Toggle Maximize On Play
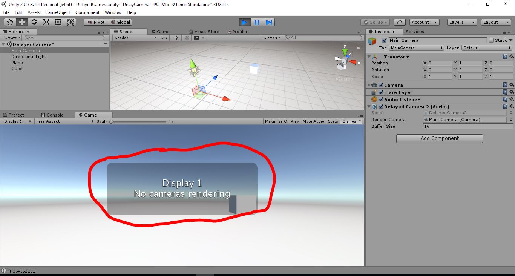 [x=282, y=121]
